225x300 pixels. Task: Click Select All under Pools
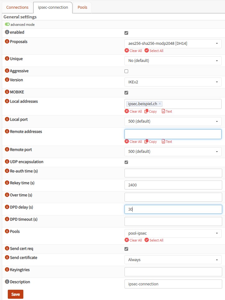coord(154,240)
